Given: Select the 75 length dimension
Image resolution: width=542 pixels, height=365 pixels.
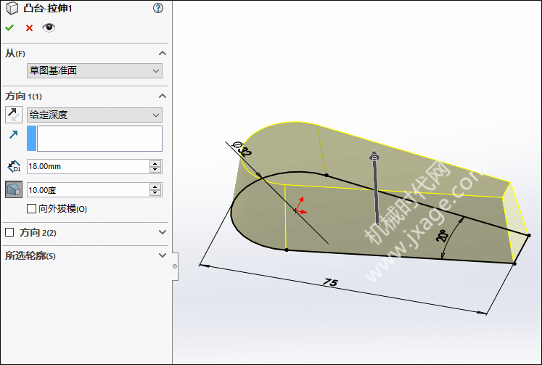Looking at the screenshot, I should click(330, 282).
